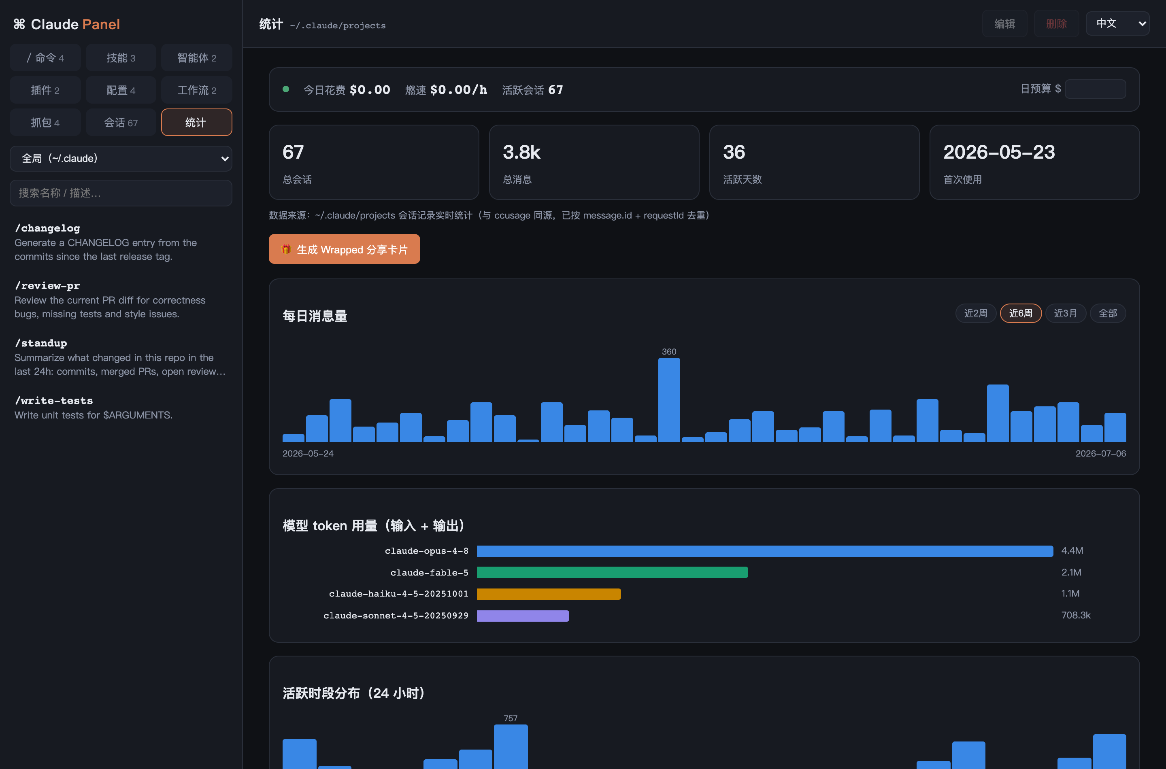Focus the 搜索名称 / 描述 search field
This screenshot has height=769, width=1166.
click(121, 193)
